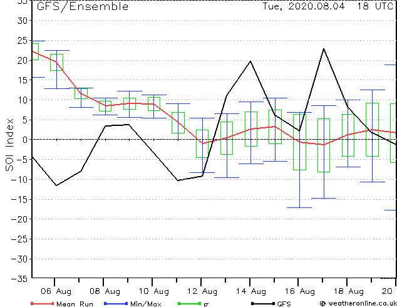Click y-axis value -15
This screenshot has width=397, height=307.
(19, 199)
